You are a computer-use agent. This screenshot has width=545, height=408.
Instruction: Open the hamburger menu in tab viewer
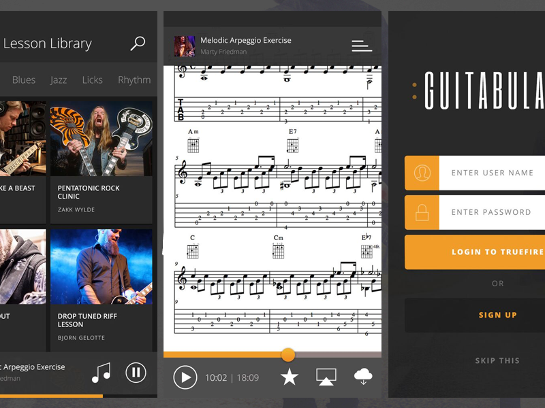tap(362, 46)
